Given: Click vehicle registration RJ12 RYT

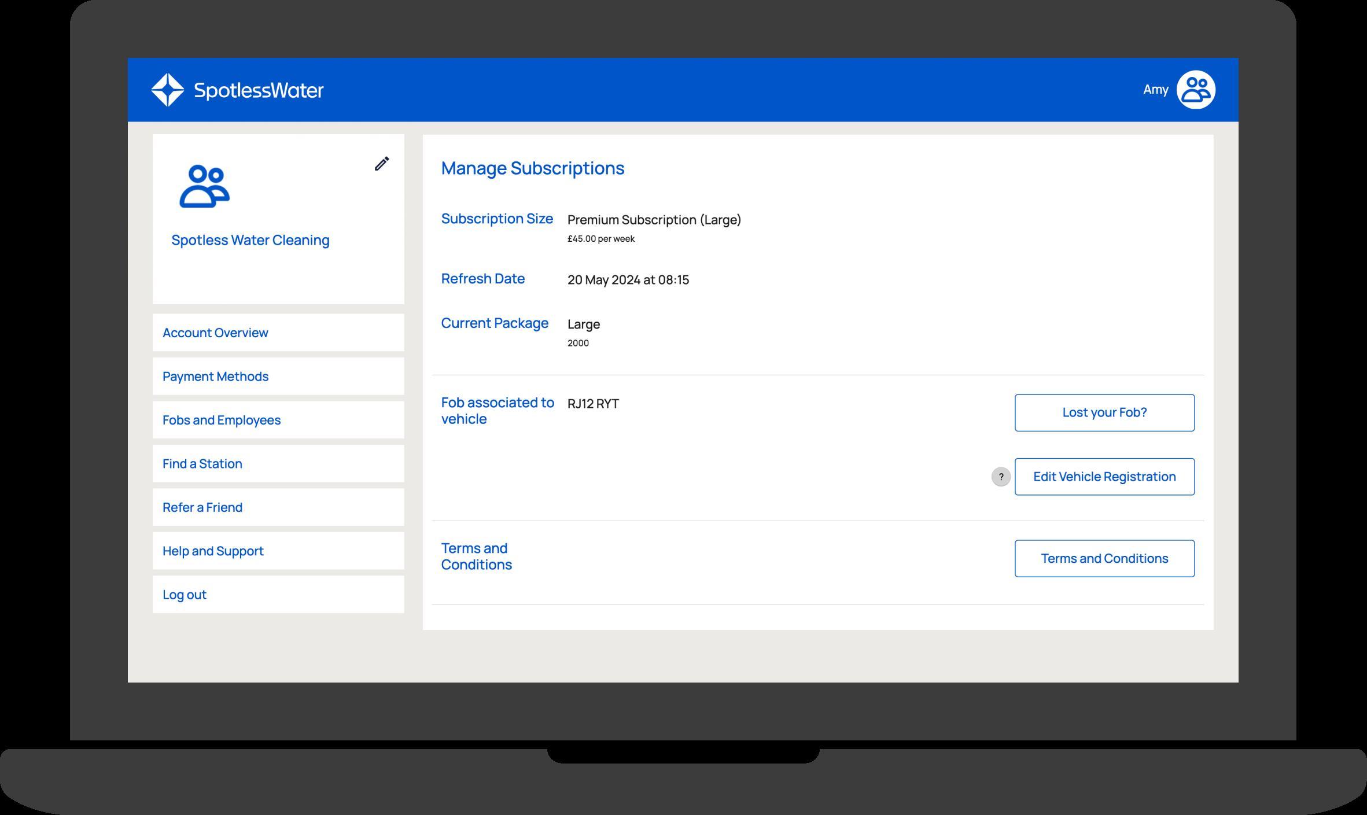Looking at the screenshot, I should (593, 404).
